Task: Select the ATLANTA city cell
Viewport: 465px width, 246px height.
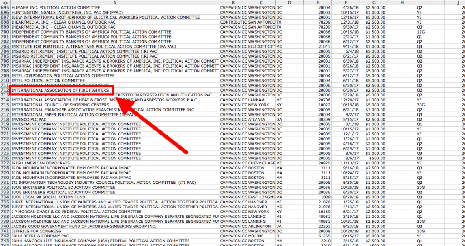Action: [261, 119]
